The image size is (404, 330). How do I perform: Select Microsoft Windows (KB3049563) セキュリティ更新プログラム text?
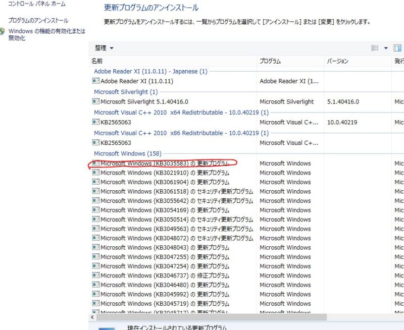point(177,229)
